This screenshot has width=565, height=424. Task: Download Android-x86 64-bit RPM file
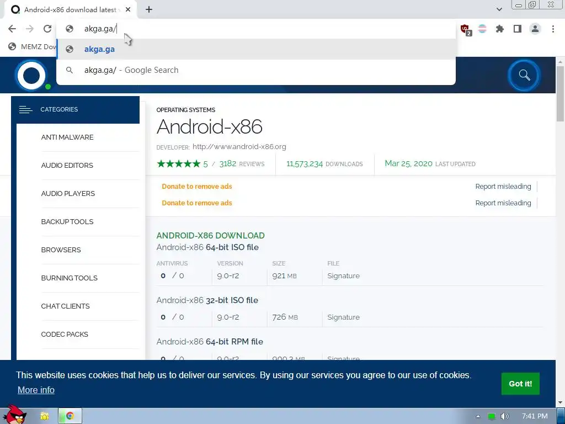210,342
